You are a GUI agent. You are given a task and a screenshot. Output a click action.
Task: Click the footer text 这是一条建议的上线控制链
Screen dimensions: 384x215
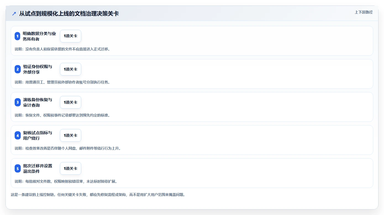pyautogui.click(x=98, y=195)
